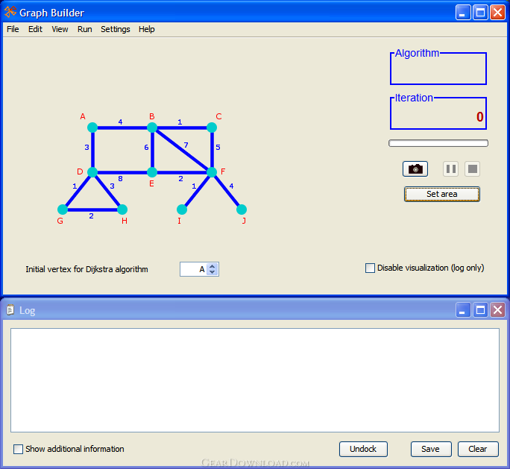The width and height of the screenshot is (510, 469).
Task: Click the Iteration counter value 0
Action: point(479,117)
